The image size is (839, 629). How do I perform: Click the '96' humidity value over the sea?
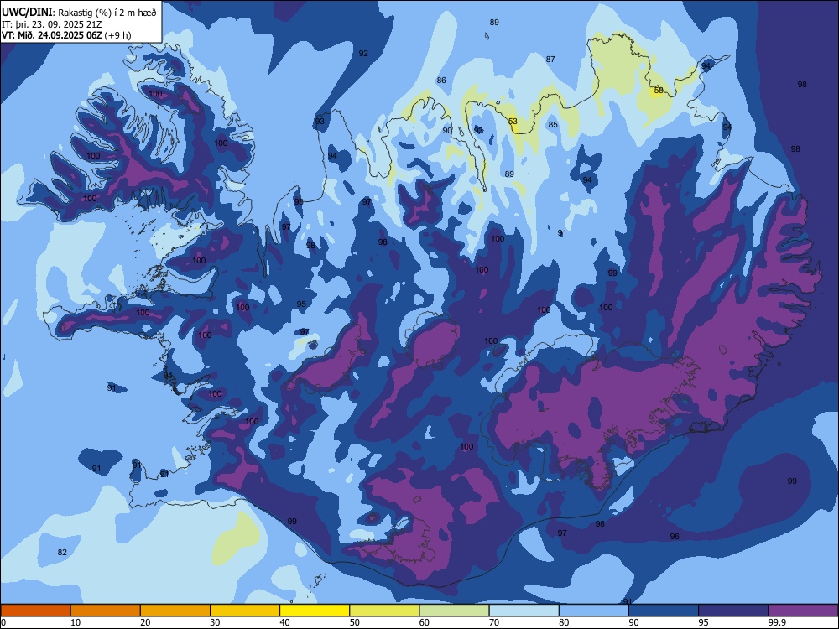675,536
